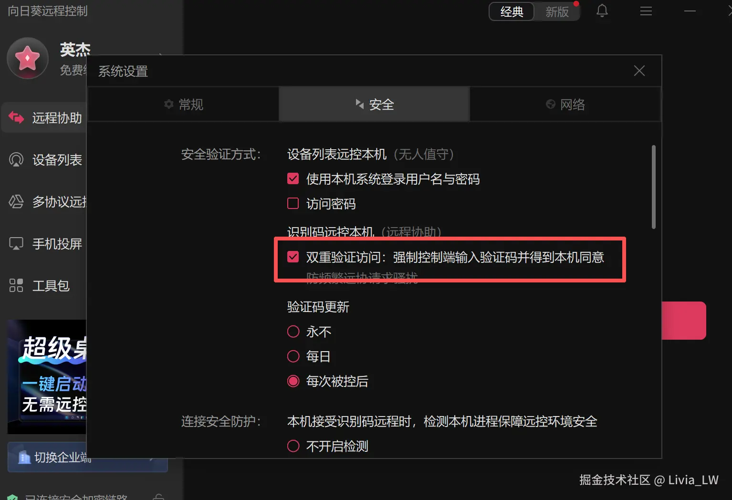
Task: Select 永不 verification code update
Action: pyautogui.click(x=293, y=332)
